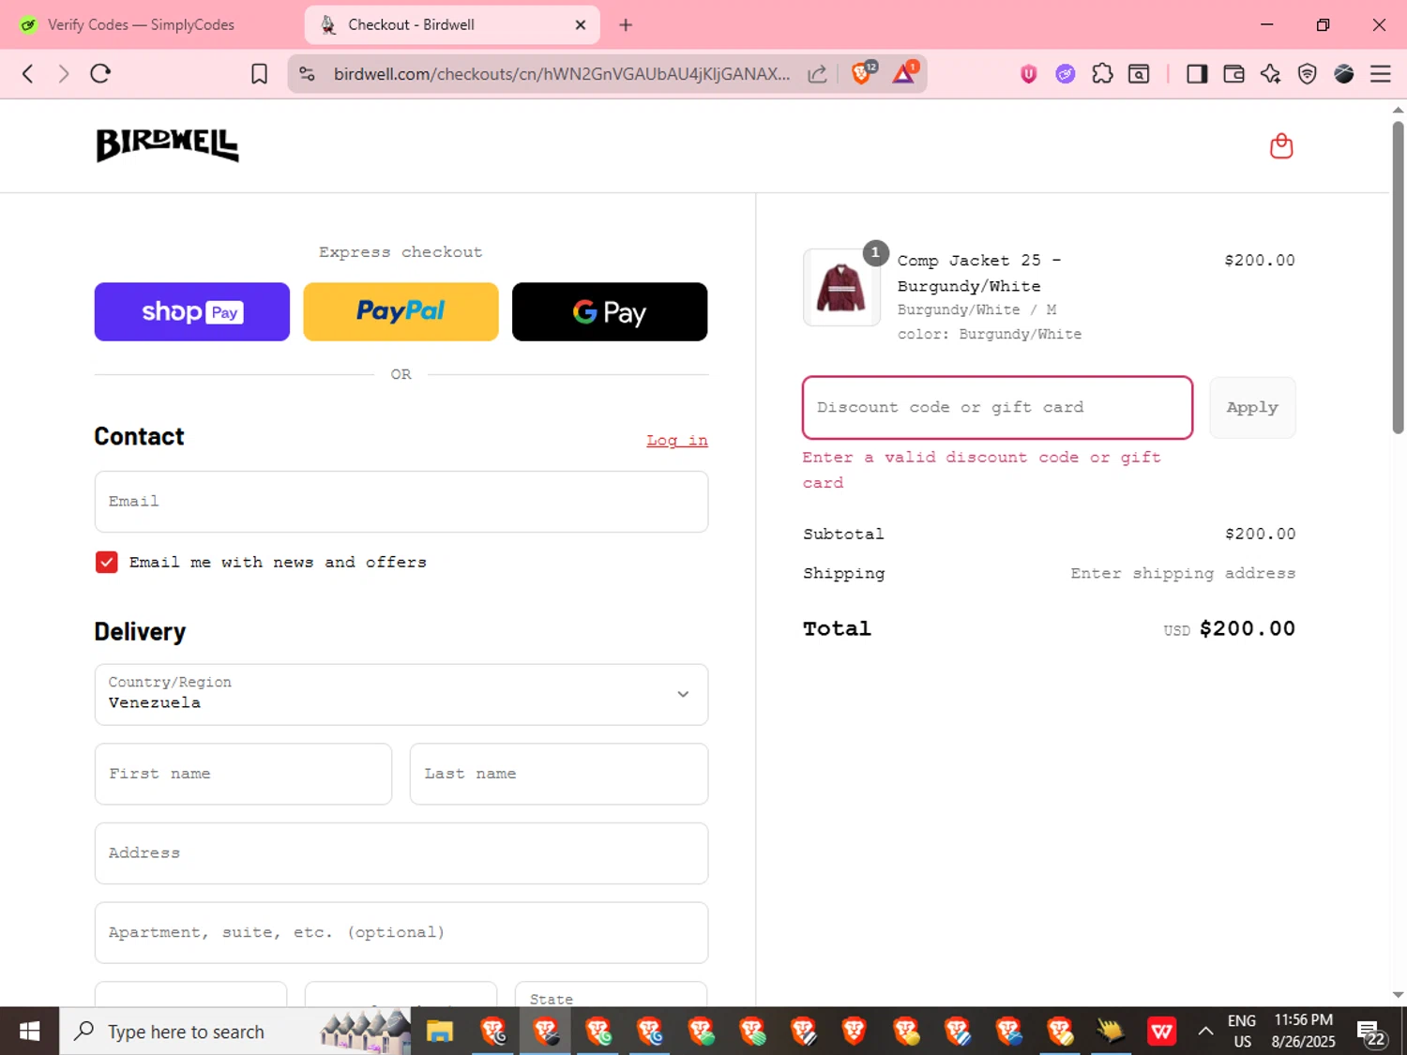
Task: Click the $200.00 total amount
Action: [1248, 628]
